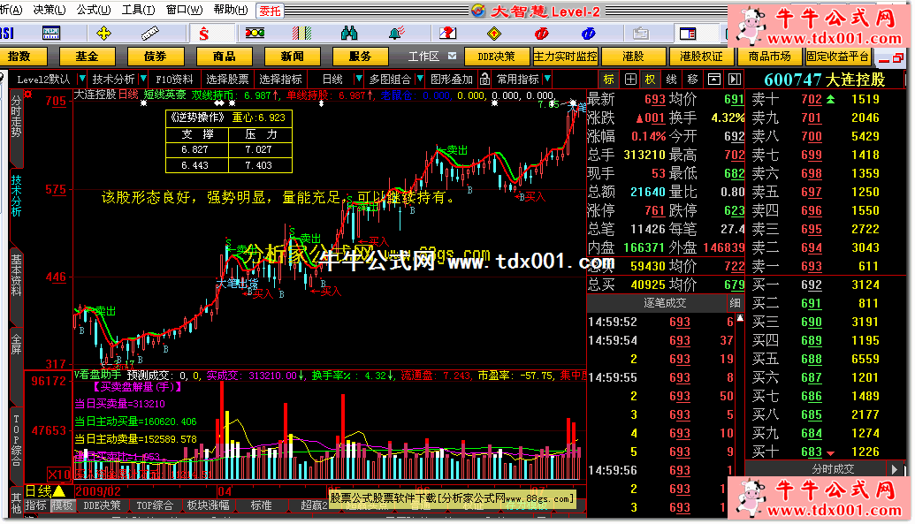The width and height of the screenshot is (915, 524).
Task: Switch to the 基本资料 side tab
Action: click(16, 277)
